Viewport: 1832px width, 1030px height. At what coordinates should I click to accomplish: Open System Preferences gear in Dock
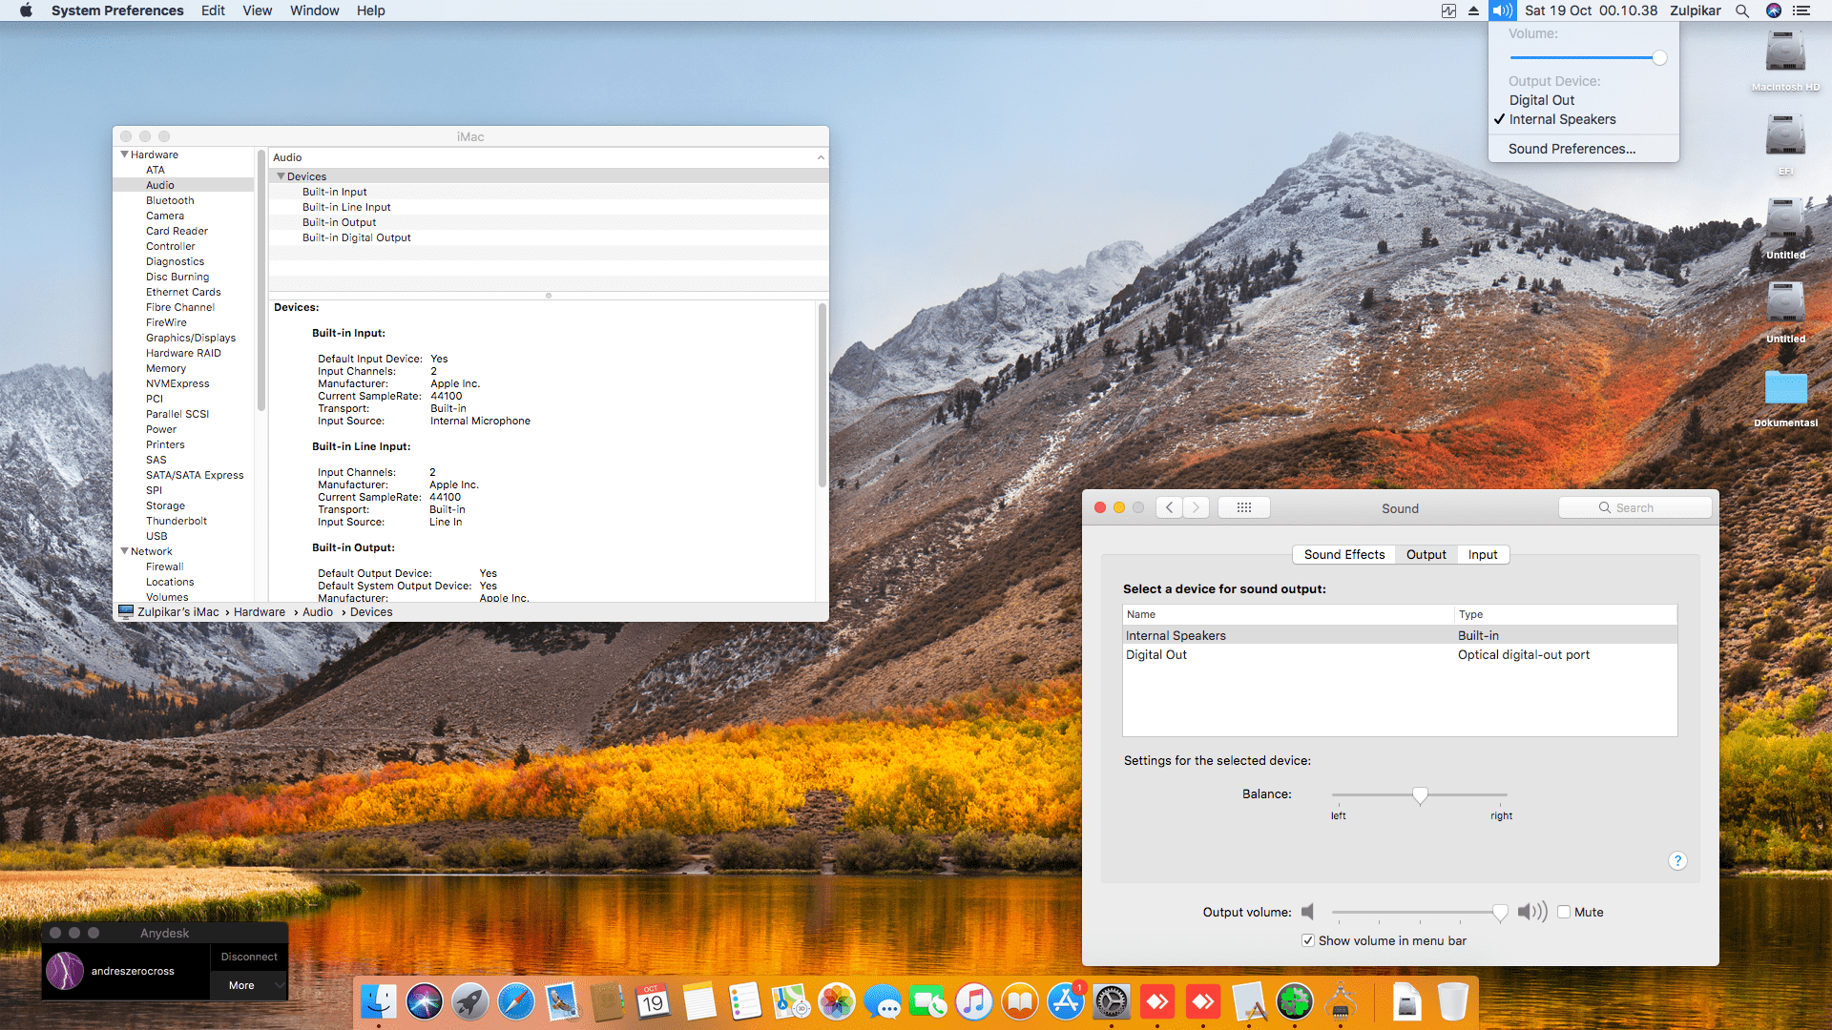point(1112,1002)
